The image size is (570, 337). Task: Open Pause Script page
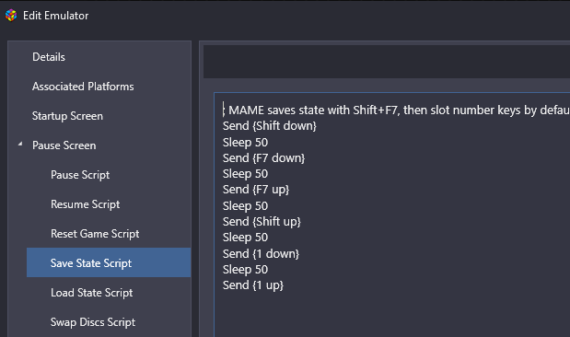coord(80,175)
